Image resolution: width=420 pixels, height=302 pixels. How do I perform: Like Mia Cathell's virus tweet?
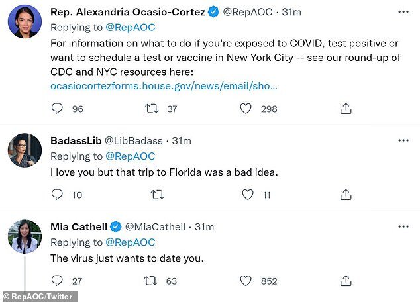pyautogui.click(x=246, y=281)
